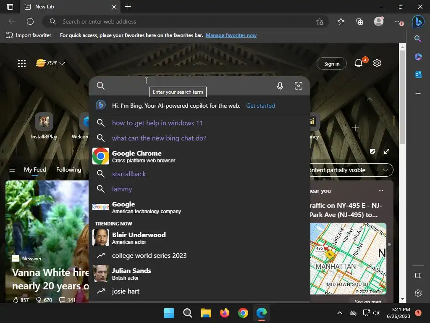Open page settings gear icon
Screen dimensions: 430x323
pyautogui.click(x=377, y=63)
